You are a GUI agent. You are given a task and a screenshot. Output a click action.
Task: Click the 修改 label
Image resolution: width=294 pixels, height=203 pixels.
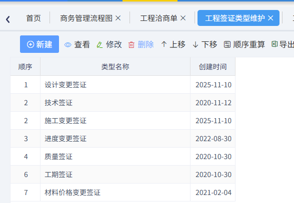click(113, 44)
